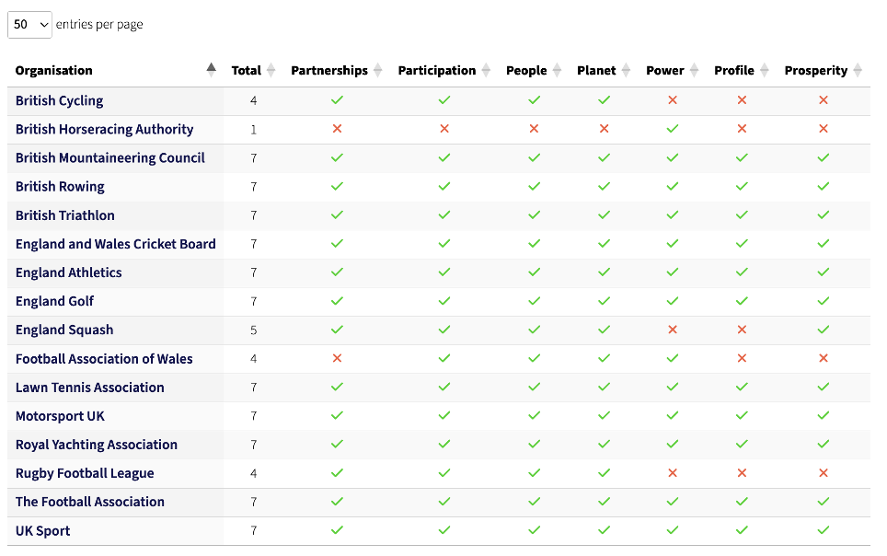Viewport: 887px width, 556px height.
Task: Open British Cycling organisation link
Action: [x=60, y=100]
